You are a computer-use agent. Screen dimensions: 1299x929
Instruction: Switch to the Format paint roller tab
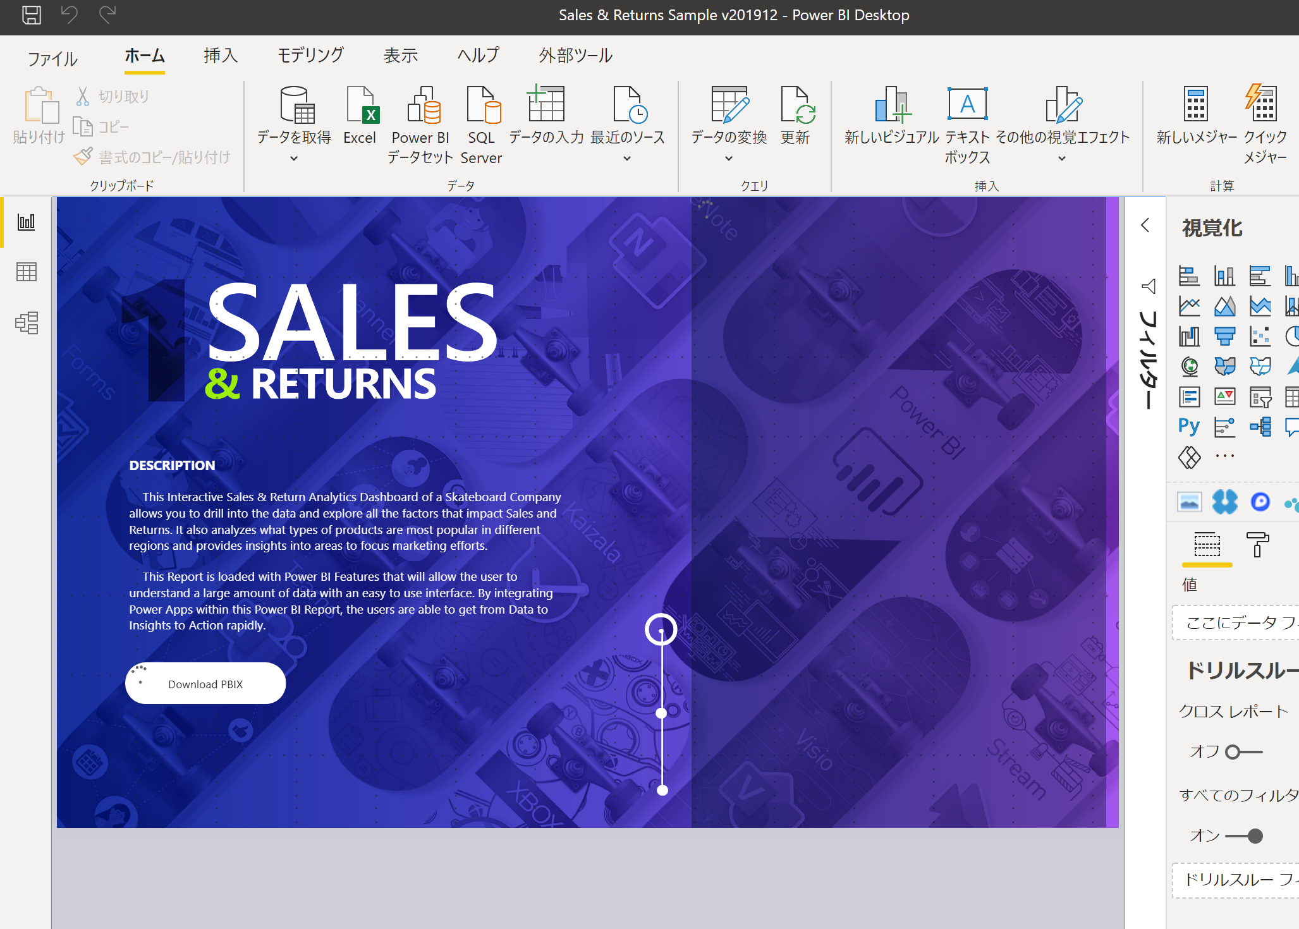[x=1257, y=545]
